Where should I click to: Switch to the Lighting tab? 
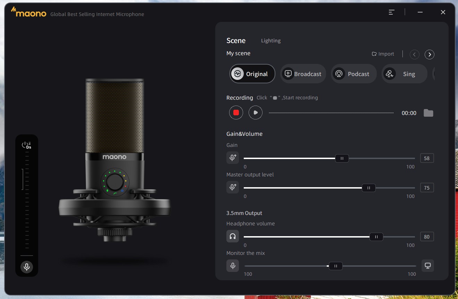point(271,41)
